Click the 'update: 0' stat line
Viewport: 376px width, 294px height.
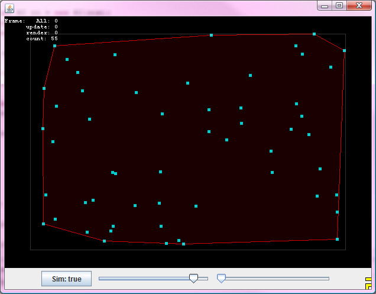tap(42, 27)
